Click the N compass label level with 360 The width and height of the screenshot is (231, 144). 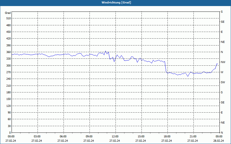[x=222, y=52]
